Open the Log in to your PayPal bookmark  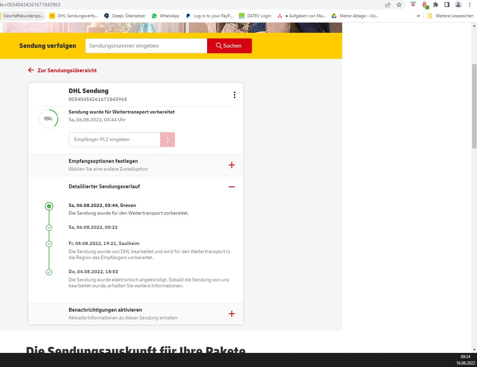coord(209,16)
